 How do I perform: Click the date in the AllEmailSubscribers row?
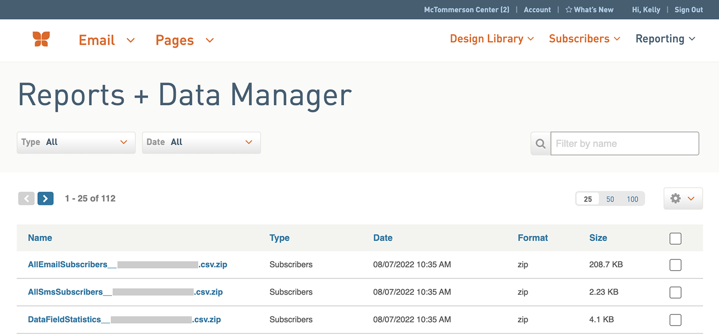tap(412, 265)
